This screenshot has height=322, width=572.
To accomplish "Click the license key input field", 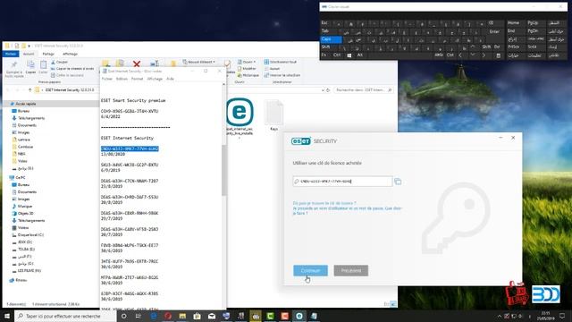I will tap(342, 181).
